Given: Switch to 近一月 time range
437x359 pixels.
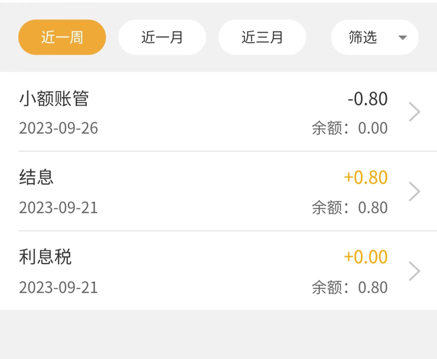Looking at the screenshot, I should [x=162, y=37].
